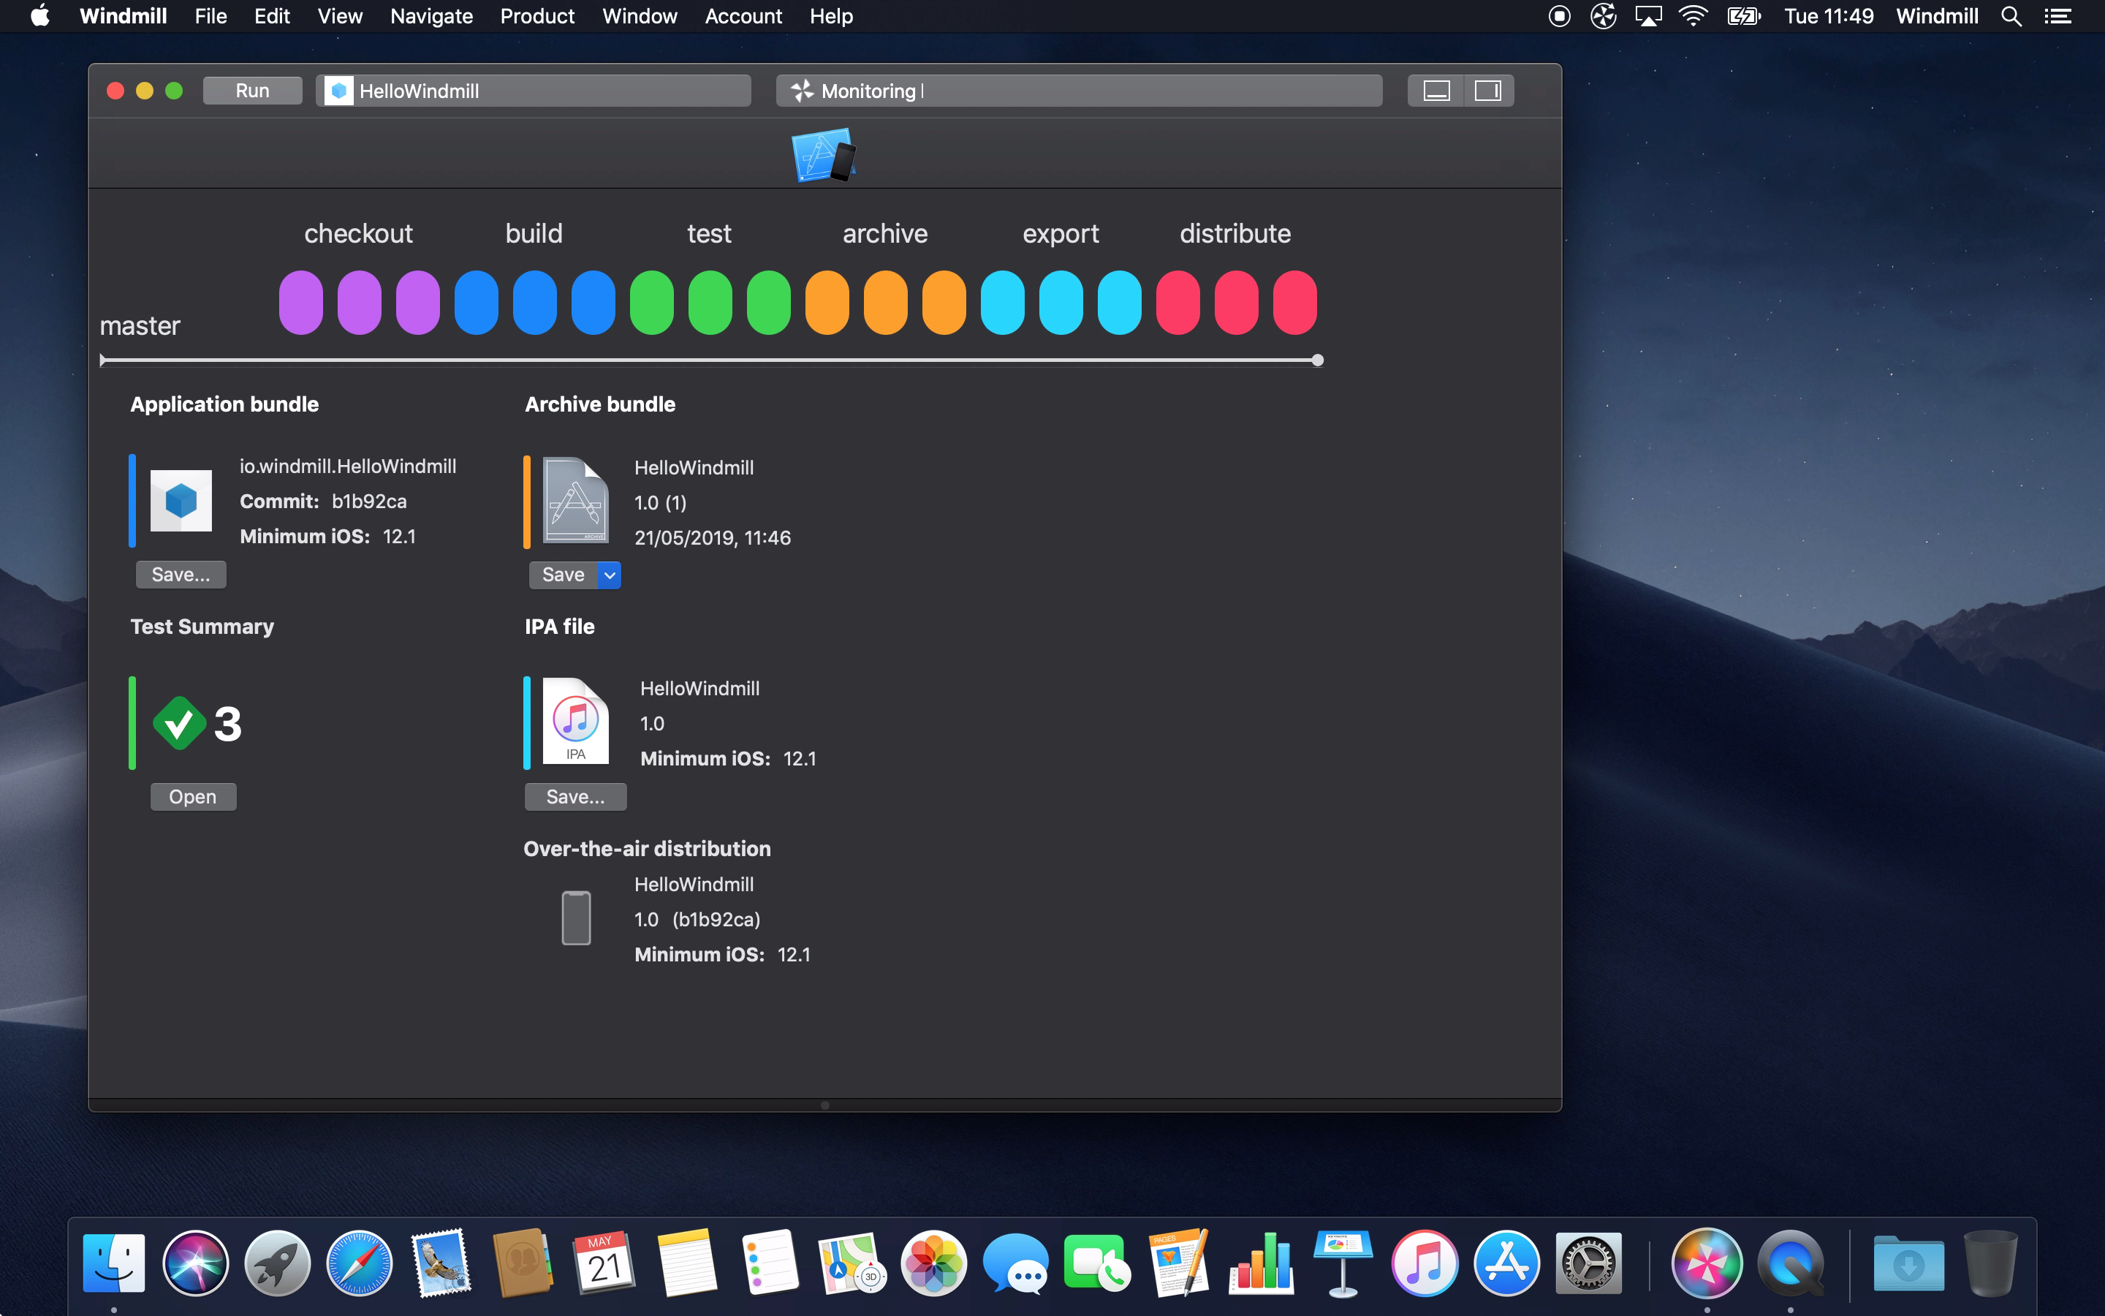Screen dimensions: 2105x1316
Task: Select the HelloWindmill project field
Action: pyautogui.click(x=534, y=91)
